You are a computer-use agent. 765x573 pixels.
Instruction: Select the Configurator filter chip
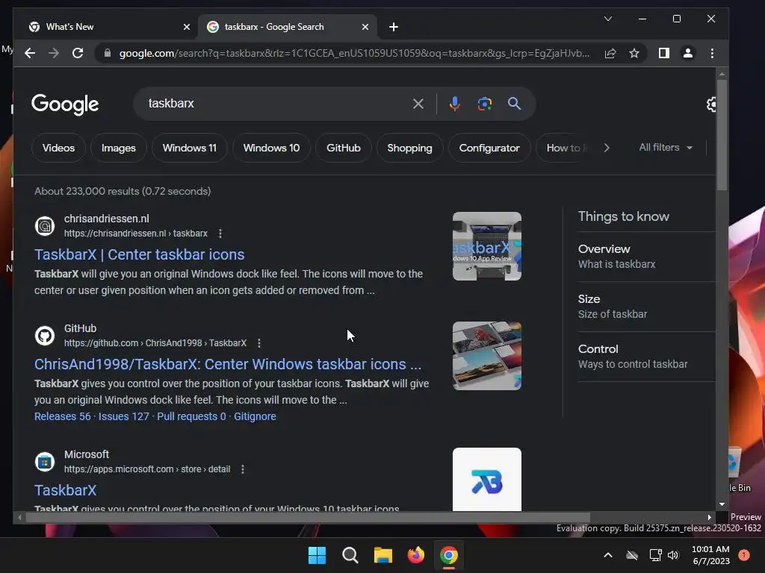click(x=489, y=148)
